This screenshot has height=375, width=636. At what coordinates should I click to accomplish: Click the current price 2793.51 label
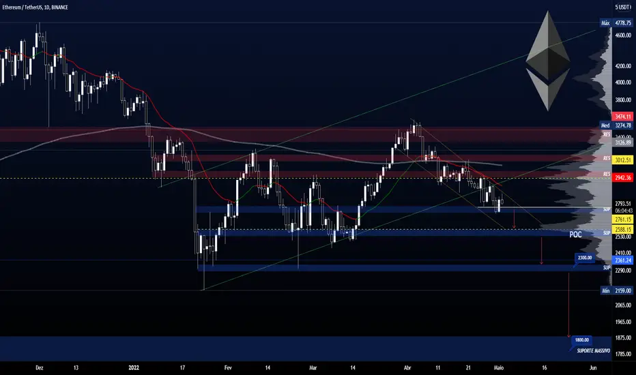(x=623, y=204)
